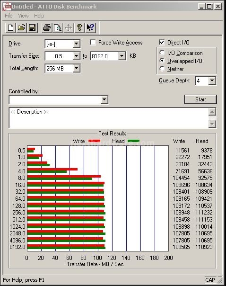Open the View menu

click(23, 16)
